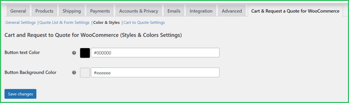The height and width of the screenshot is (103, 349).
Task: Switch to the General tab
Action: (18, 11)
